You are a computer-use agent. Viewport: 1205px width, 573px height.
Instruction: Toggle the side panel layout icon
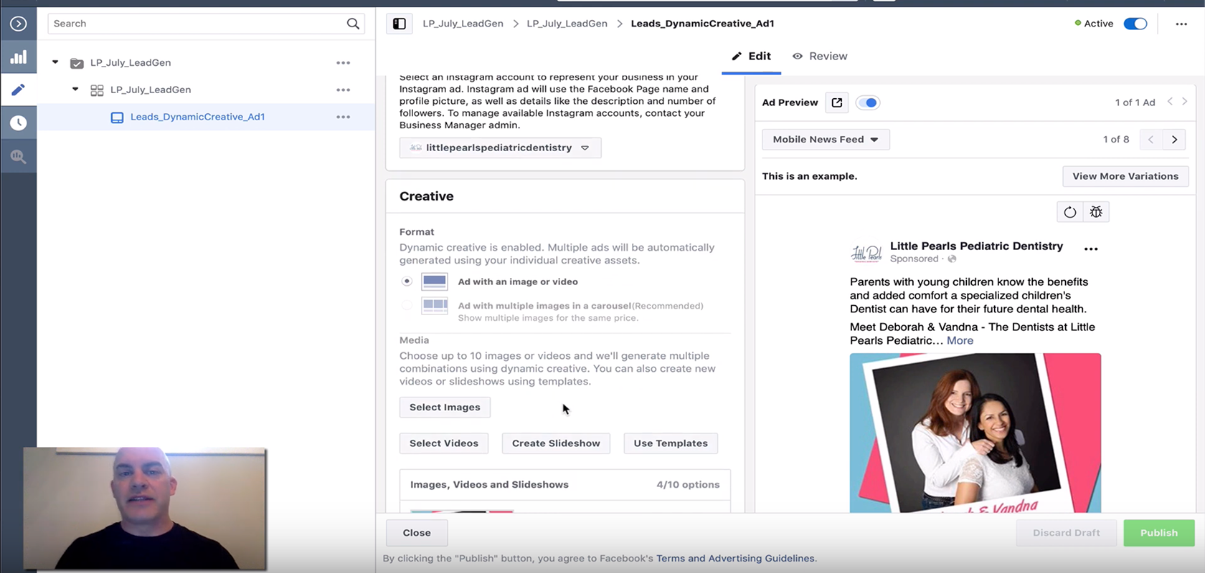click(x=400, y=24)
